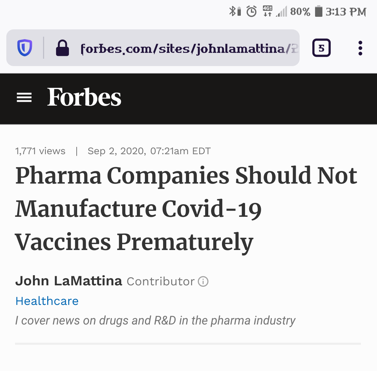Open the tab switcher showing 5 tabs
The image size is (377, 371).
[321, 48]
